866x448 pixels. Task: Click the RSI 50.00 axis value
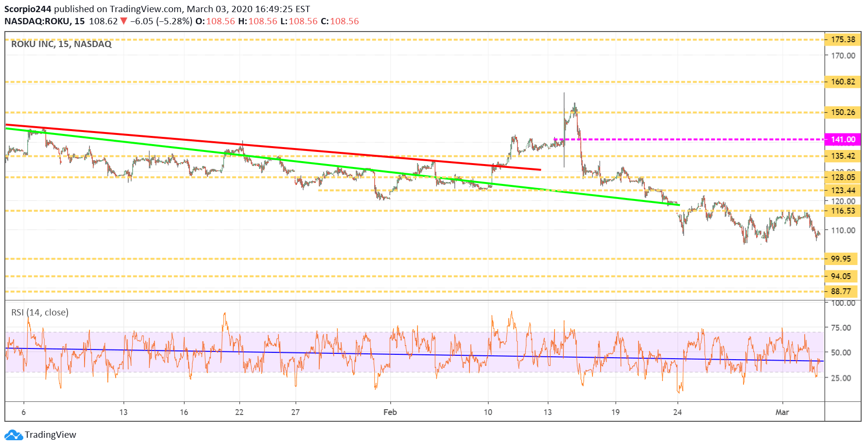point(841,353)
